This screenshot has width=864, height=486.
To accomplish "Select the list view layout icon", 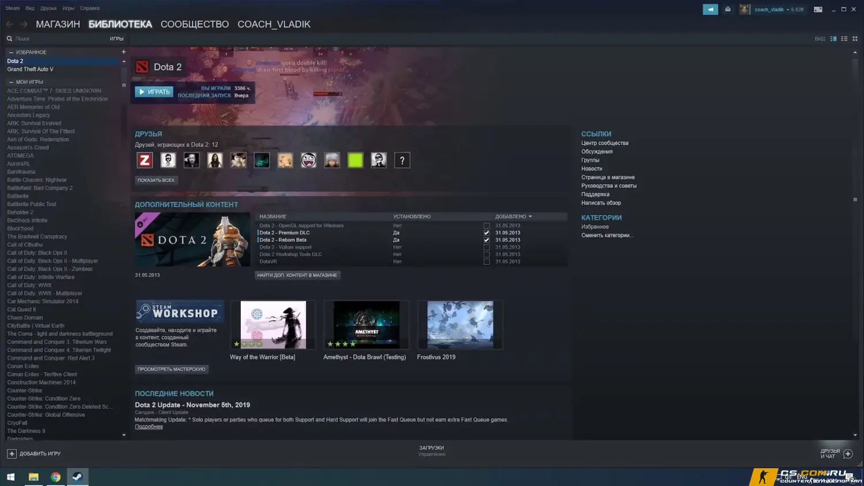I will [844, 39].
